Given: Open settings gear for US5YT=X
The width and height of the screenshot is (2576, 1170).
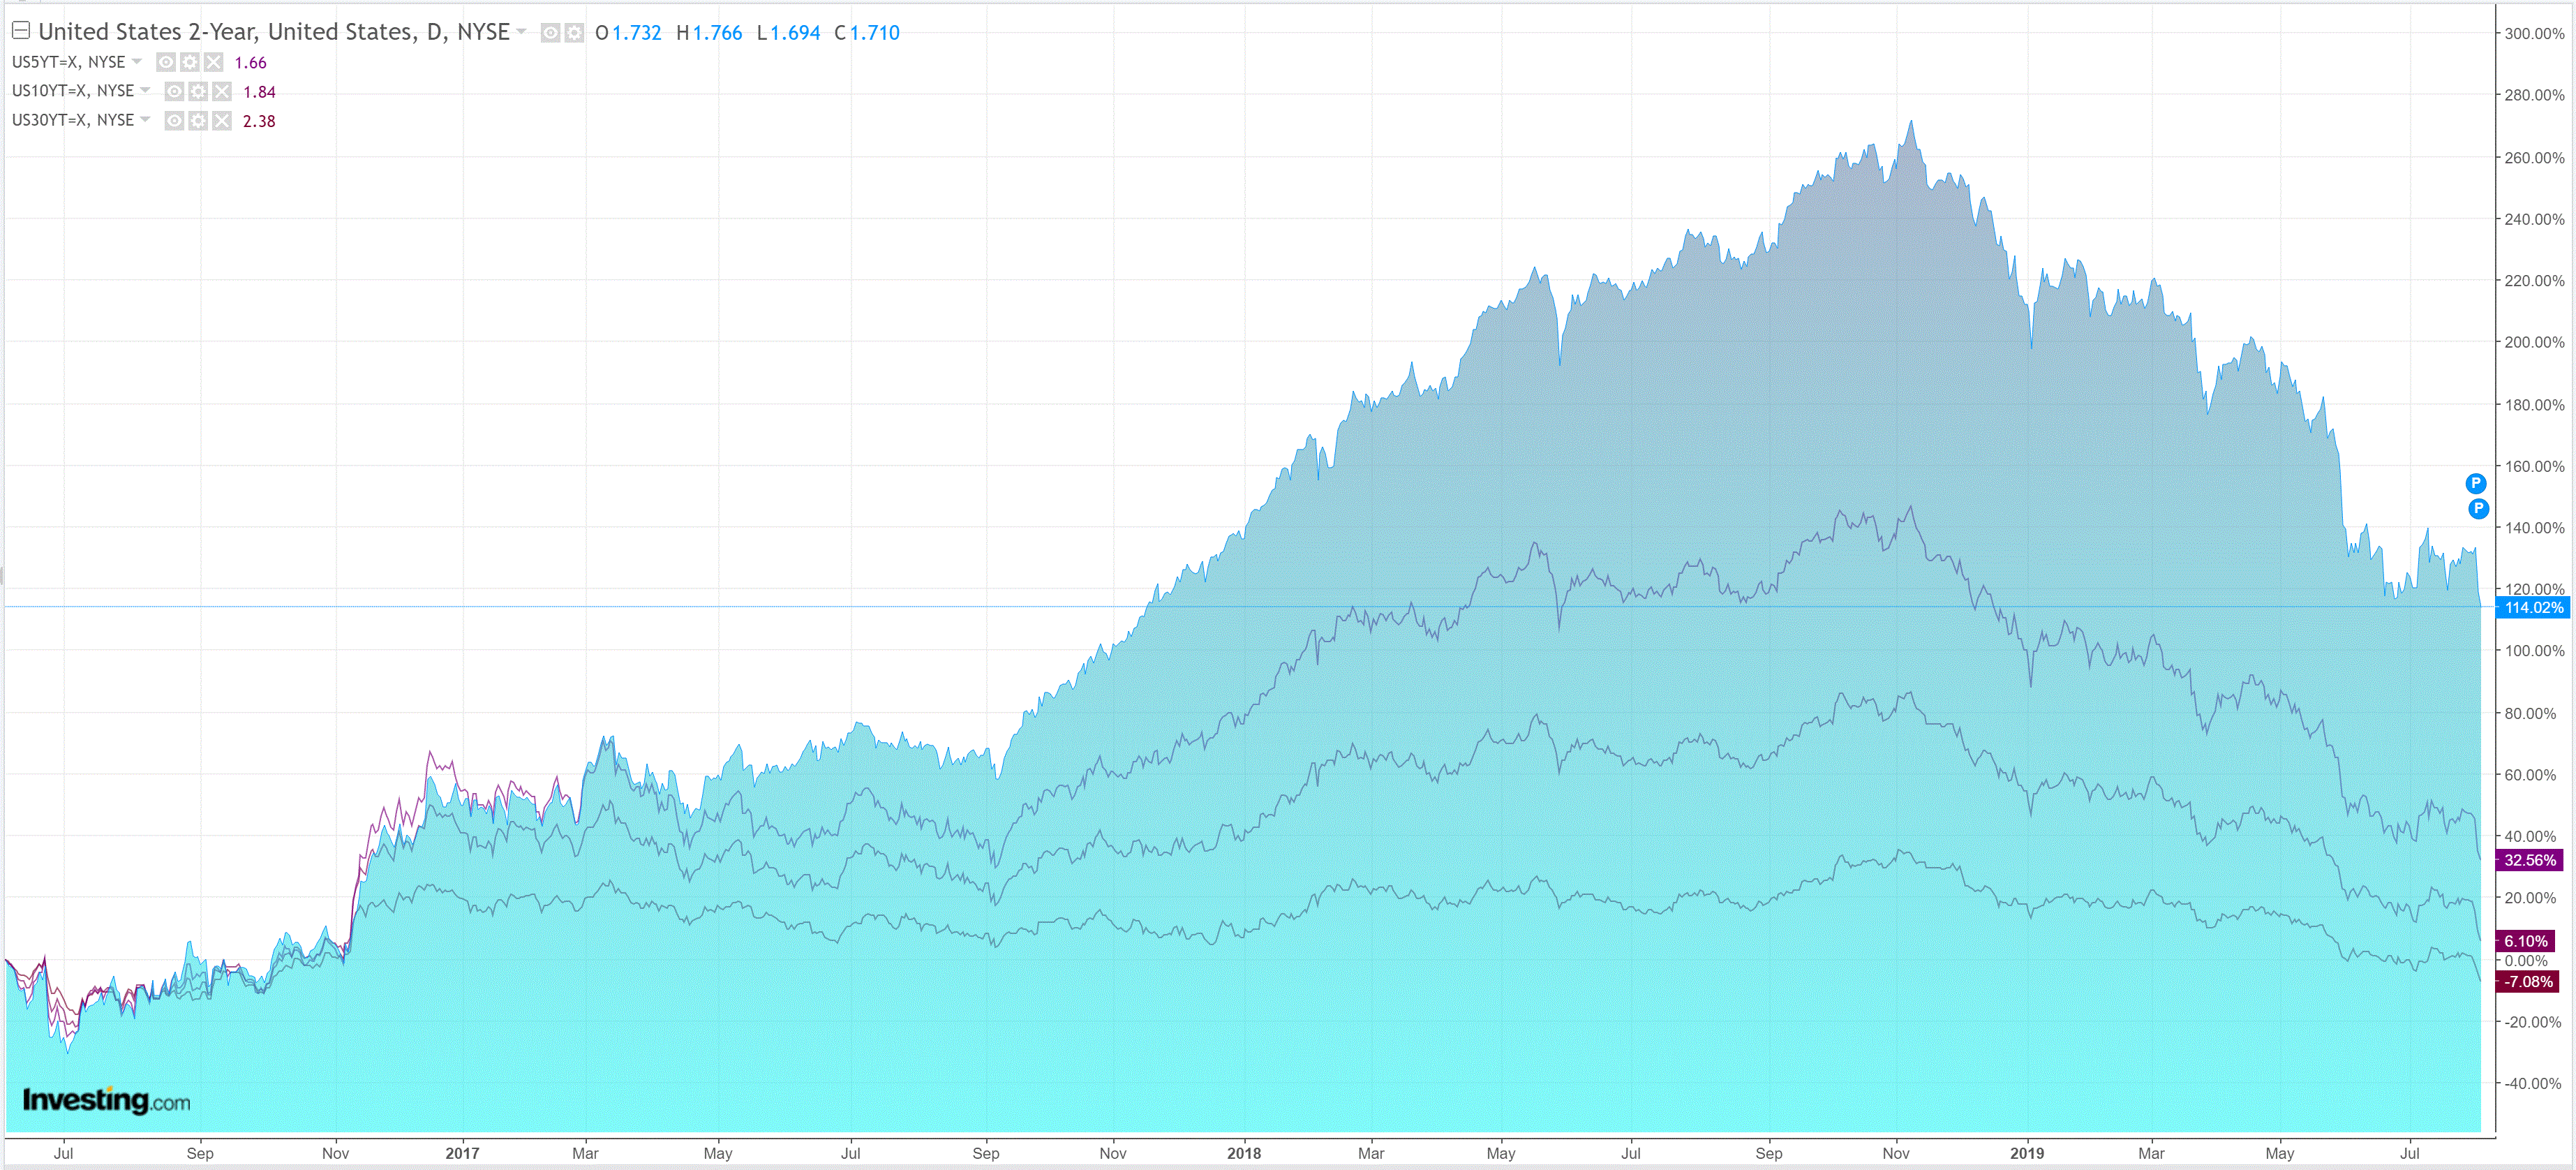Looking at the screenshot, I should point(190,62).
